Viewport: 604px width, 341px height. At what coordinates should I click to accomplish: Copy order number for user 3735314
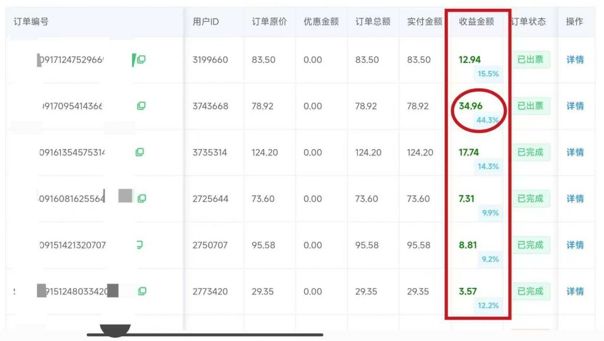point(140,152)
